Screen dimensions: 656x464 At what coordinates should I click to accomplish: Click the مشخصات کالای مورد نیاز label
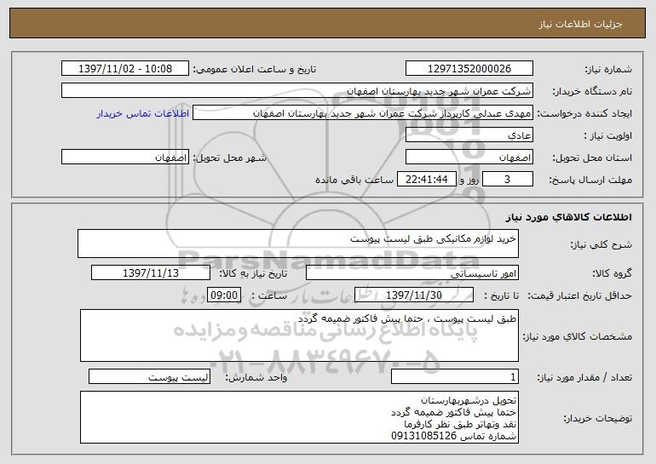(578, 336)
